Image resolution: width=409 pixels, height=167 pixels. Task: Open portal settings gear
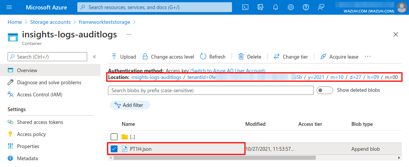point(291,7)
